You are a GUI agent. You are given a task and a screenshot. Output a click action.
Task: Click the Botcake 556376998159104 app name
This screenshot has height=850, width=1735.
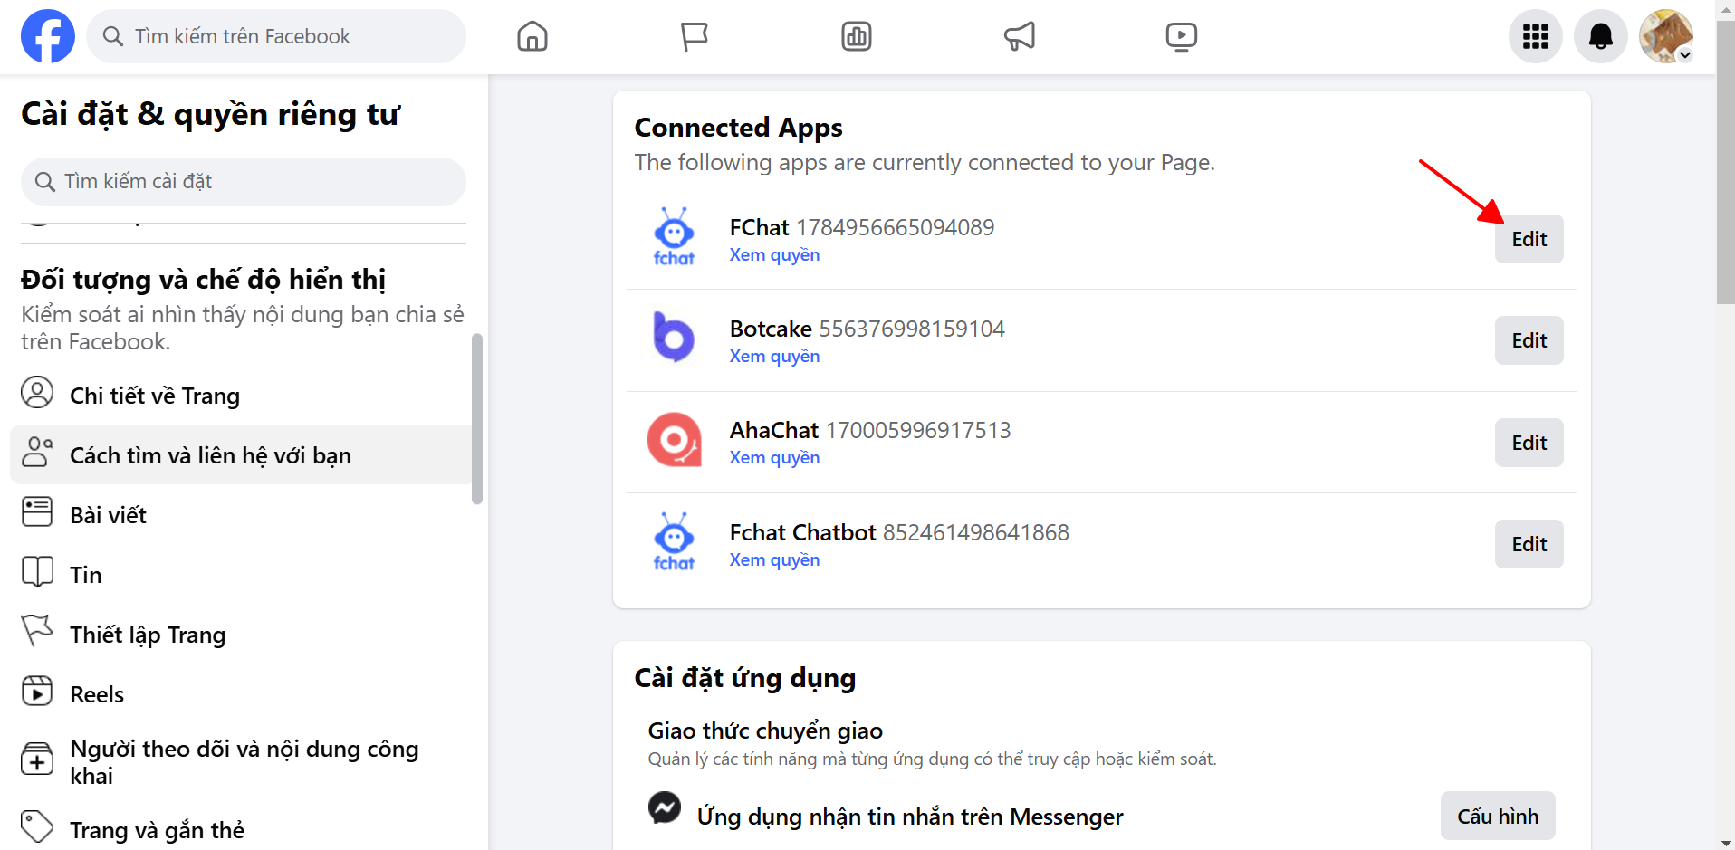867,329
